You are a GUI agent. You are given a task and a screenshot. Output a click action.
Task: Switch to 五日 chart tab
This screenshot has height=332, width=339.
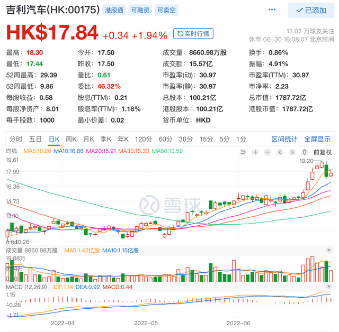point(35,139)
